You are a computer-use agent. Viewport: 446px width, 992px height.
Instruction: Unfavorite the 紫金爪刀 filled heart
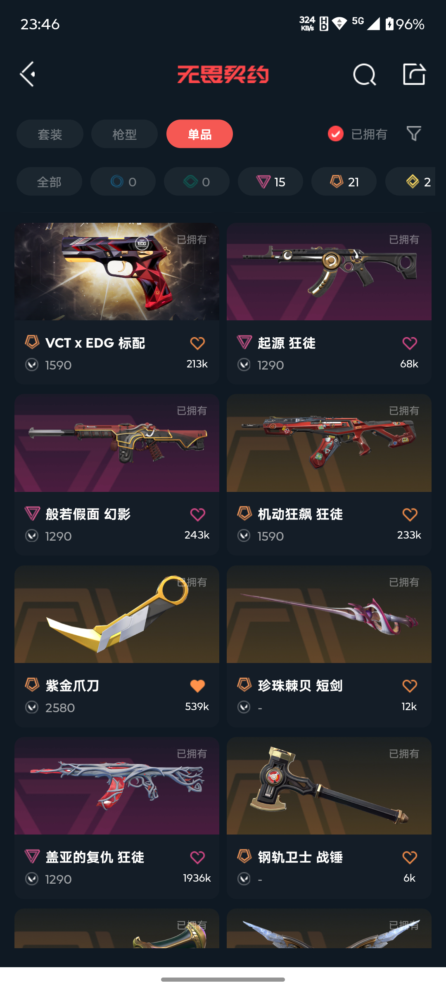197,686
